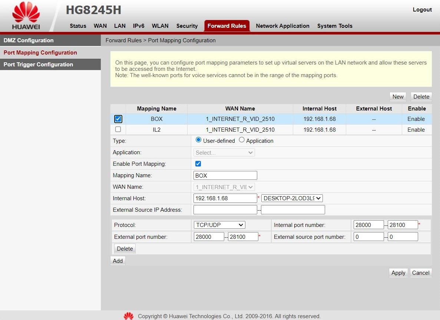Open the Network Application tab
This screenshot has height=320, width=440.
[282, 26]
